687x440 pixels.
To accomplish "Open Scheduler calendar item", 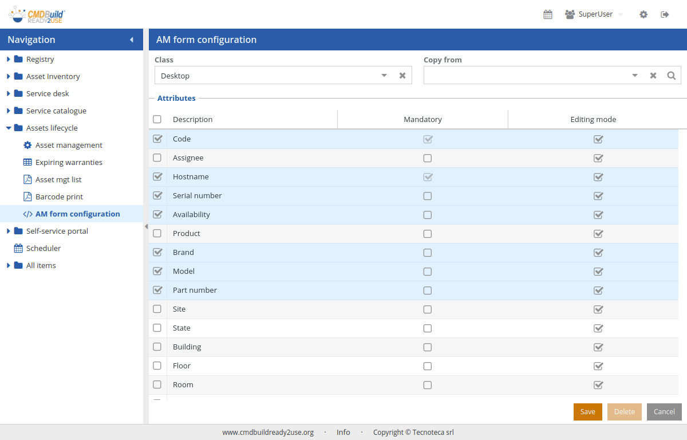I will tap(43, 248).
